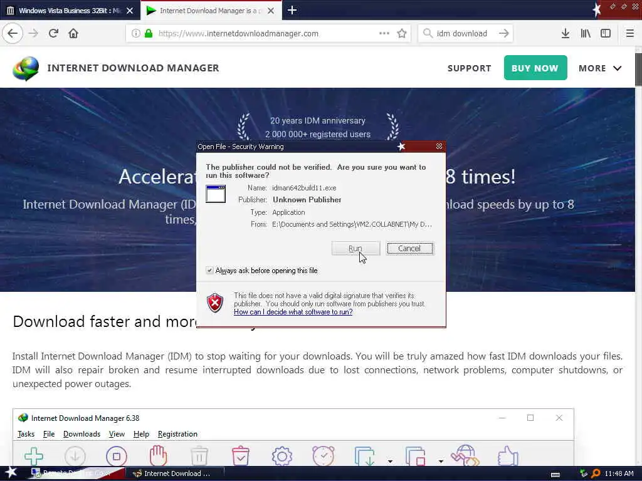Click the Run button in security warning
The image size is (642, 481).
click(355, 248)
